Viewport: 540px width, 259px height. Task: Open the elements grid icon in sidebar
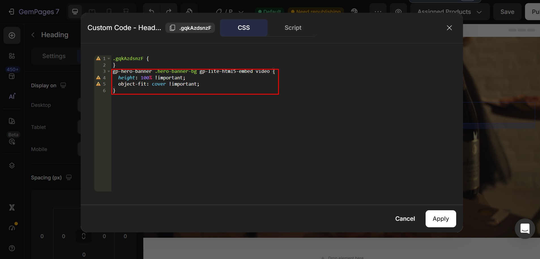pos(12,56)
